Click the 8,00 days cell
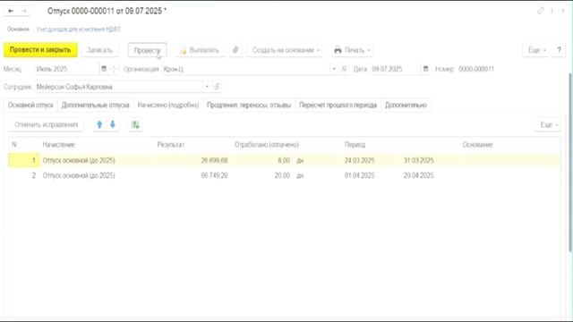This screenshot has width=573, height=322. pos(284,160)
